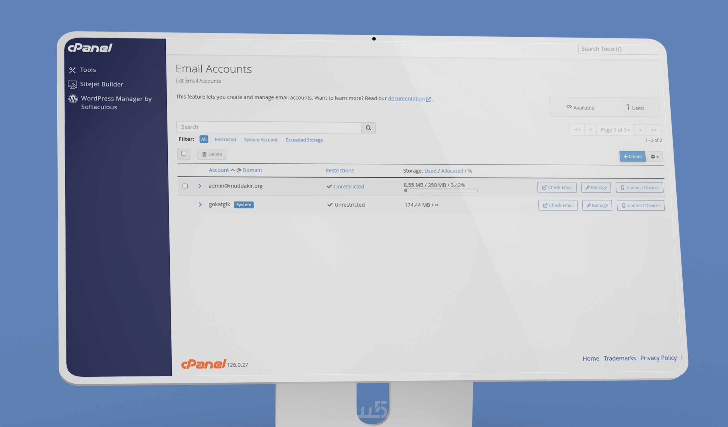Manage the gokatgfk system account
This screenshot has width=728, height=427.
click(x=597, y=205)
